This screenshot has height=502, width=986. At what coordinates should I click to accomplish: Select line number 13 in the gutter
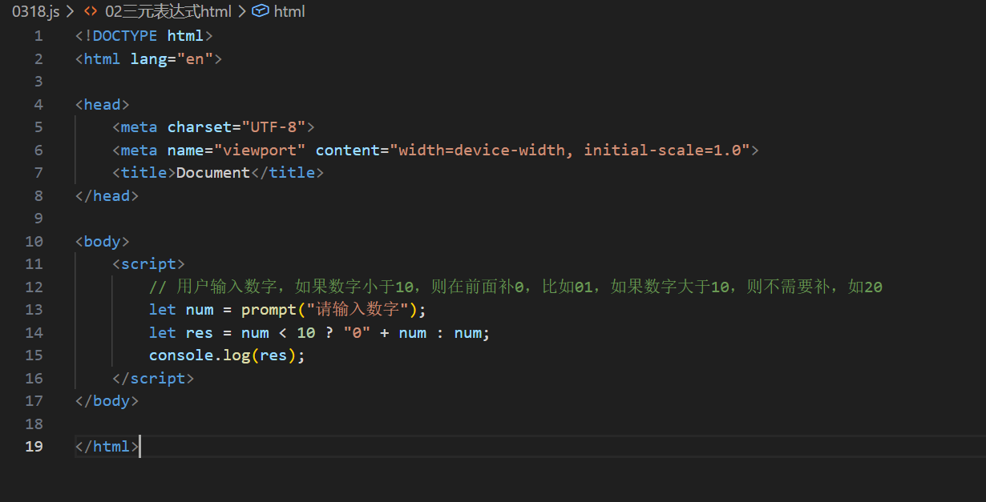[34, 309]
